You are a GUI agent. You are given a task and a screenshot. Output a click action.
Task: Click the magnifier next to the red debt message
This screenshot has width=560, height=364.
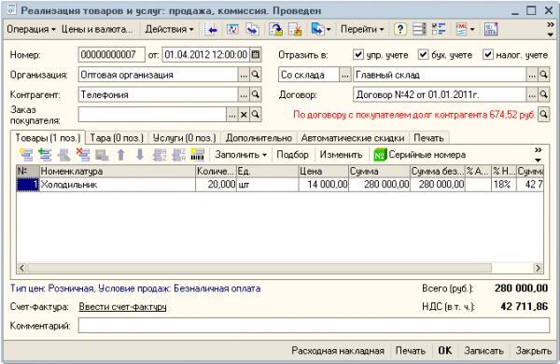coord(543,115)
